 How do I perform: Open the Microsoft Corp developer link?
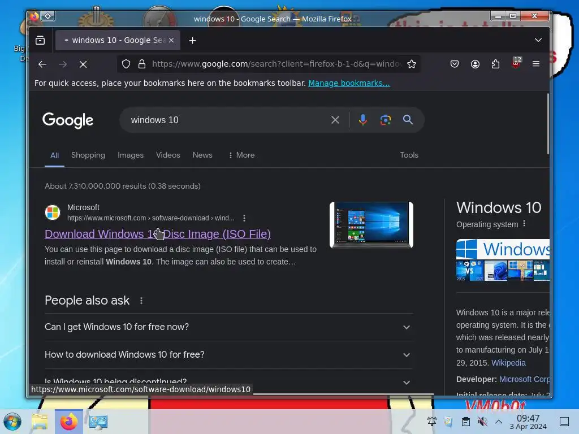524,379
